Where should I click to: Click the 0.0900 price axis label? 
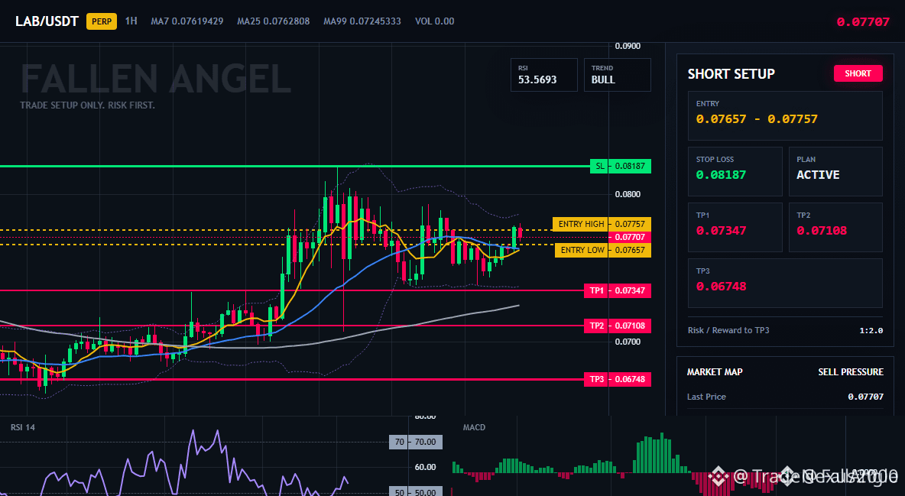point(628,46)
